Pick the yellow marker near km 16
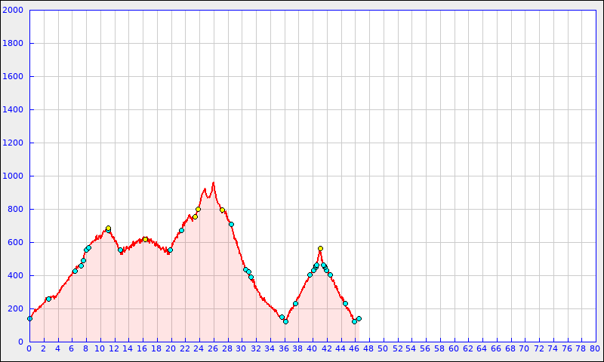The image size is (604, 362). click(145, 239)
